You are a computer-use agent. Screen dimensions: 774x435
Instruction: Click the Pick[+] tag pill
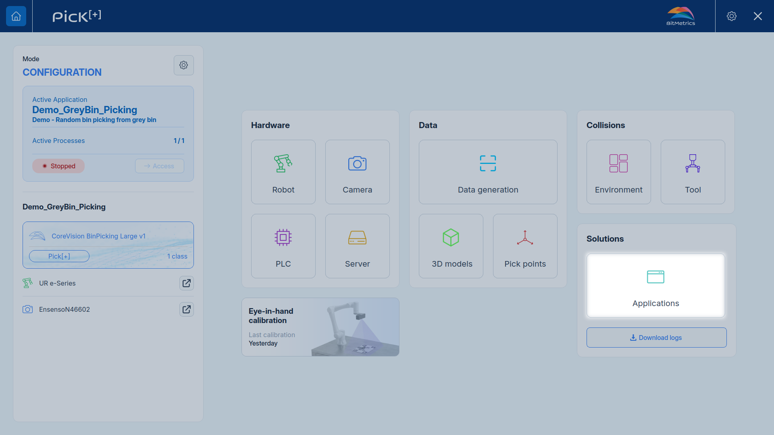(x=59, y=256)
